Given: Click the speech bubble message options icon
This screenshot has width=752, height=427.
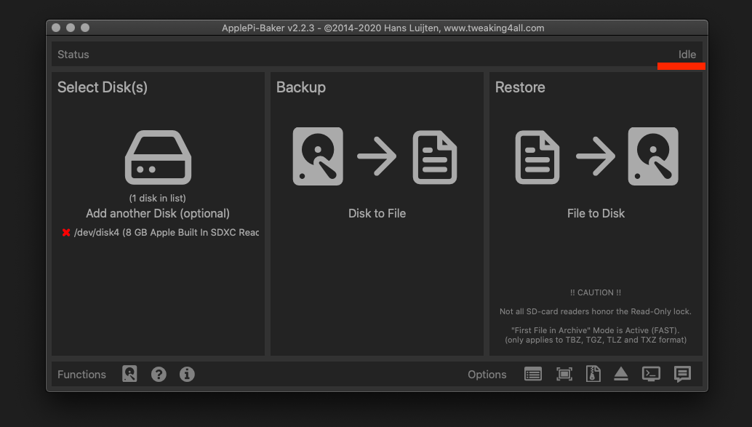Looking at the screenshot, I should (x=682, y=374).
